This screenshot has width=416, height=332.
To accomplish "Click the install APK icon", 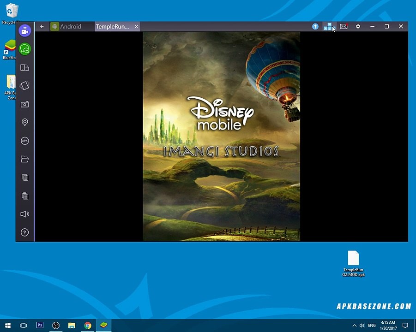I will coord(24,141).
